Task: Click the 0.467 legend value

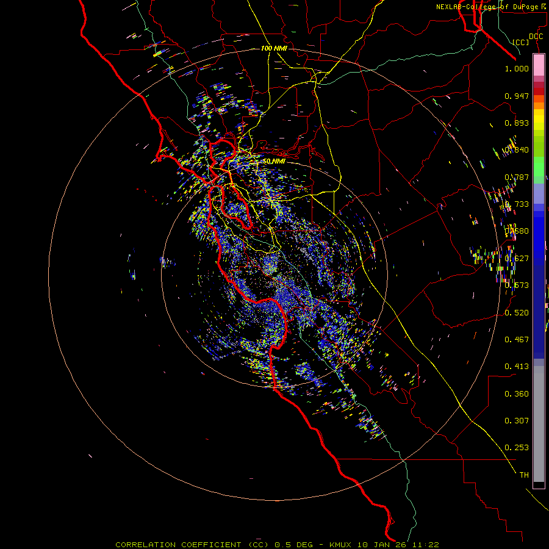Action: pos(517,340)
